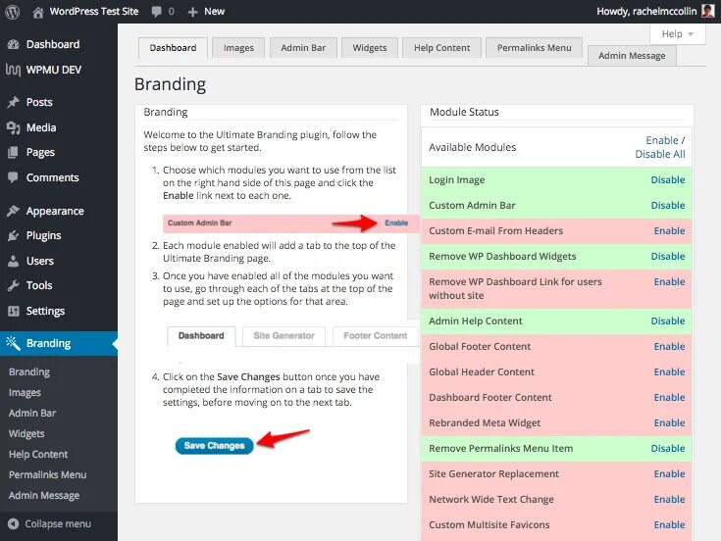Click the Available Modules label
This screenshot has width=721, height=541.
[472, 147]
